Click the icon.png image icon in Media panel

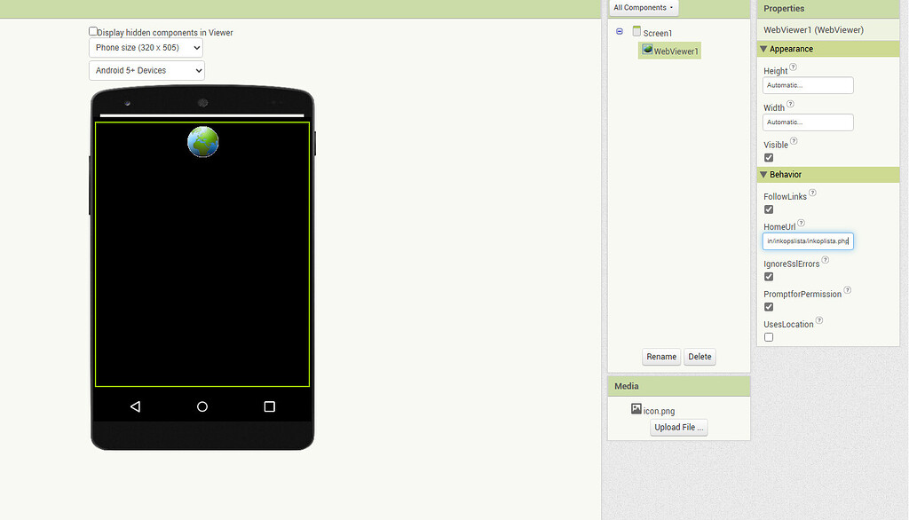pyautogui.click(x=636, y=409)
